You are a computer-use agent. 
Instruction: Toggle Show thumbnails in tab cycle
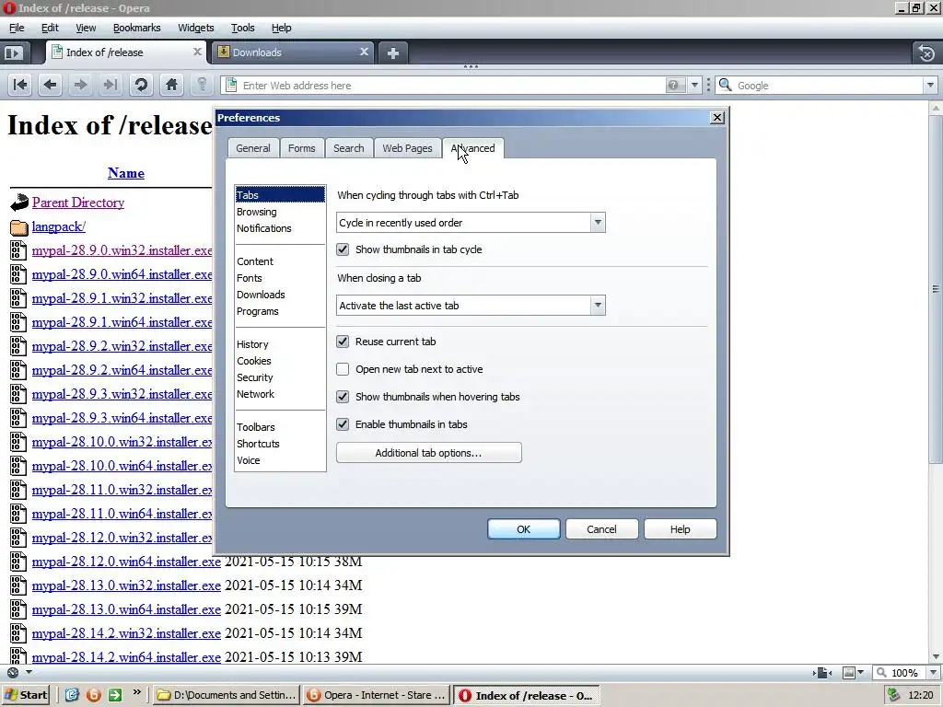(x=343, y=249)
